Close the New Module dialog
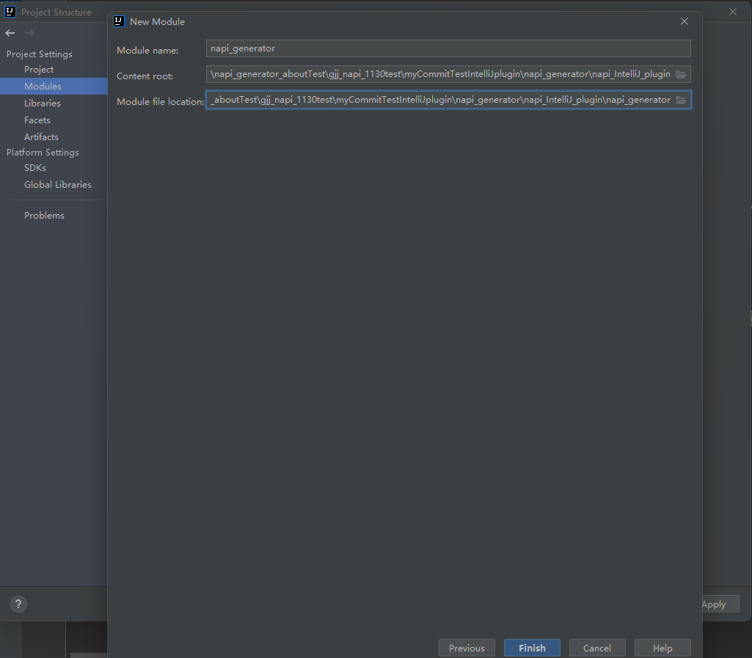 685,21
